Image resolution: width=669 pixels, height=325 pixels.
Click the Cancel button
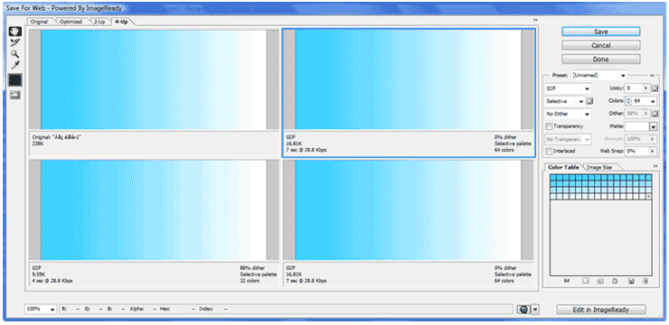click(600, 45)
